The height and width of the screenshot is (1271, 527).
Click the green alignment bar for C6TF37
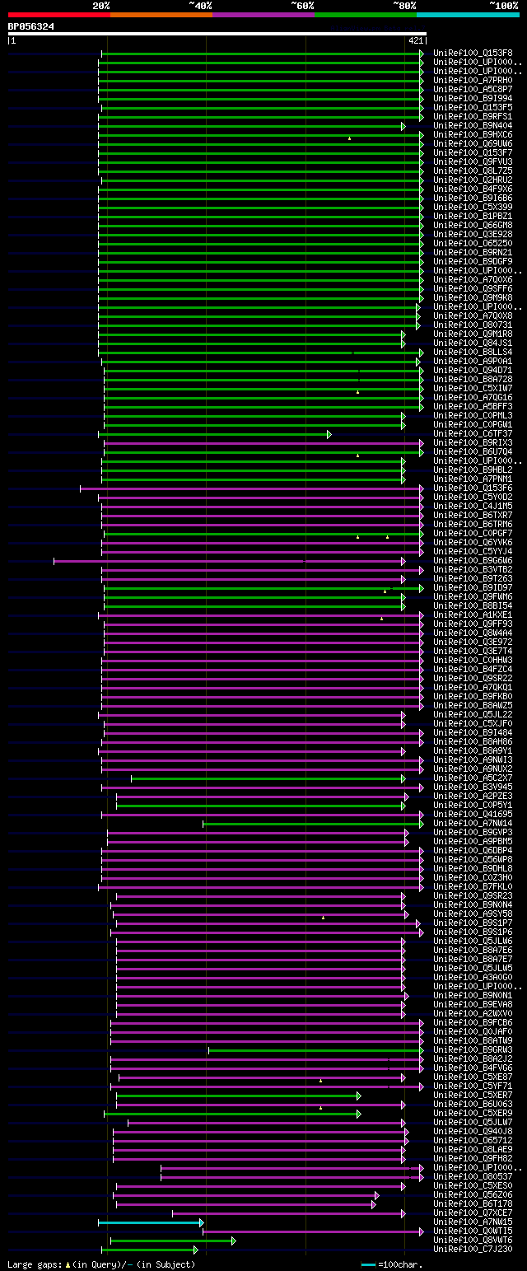point(214,434)
